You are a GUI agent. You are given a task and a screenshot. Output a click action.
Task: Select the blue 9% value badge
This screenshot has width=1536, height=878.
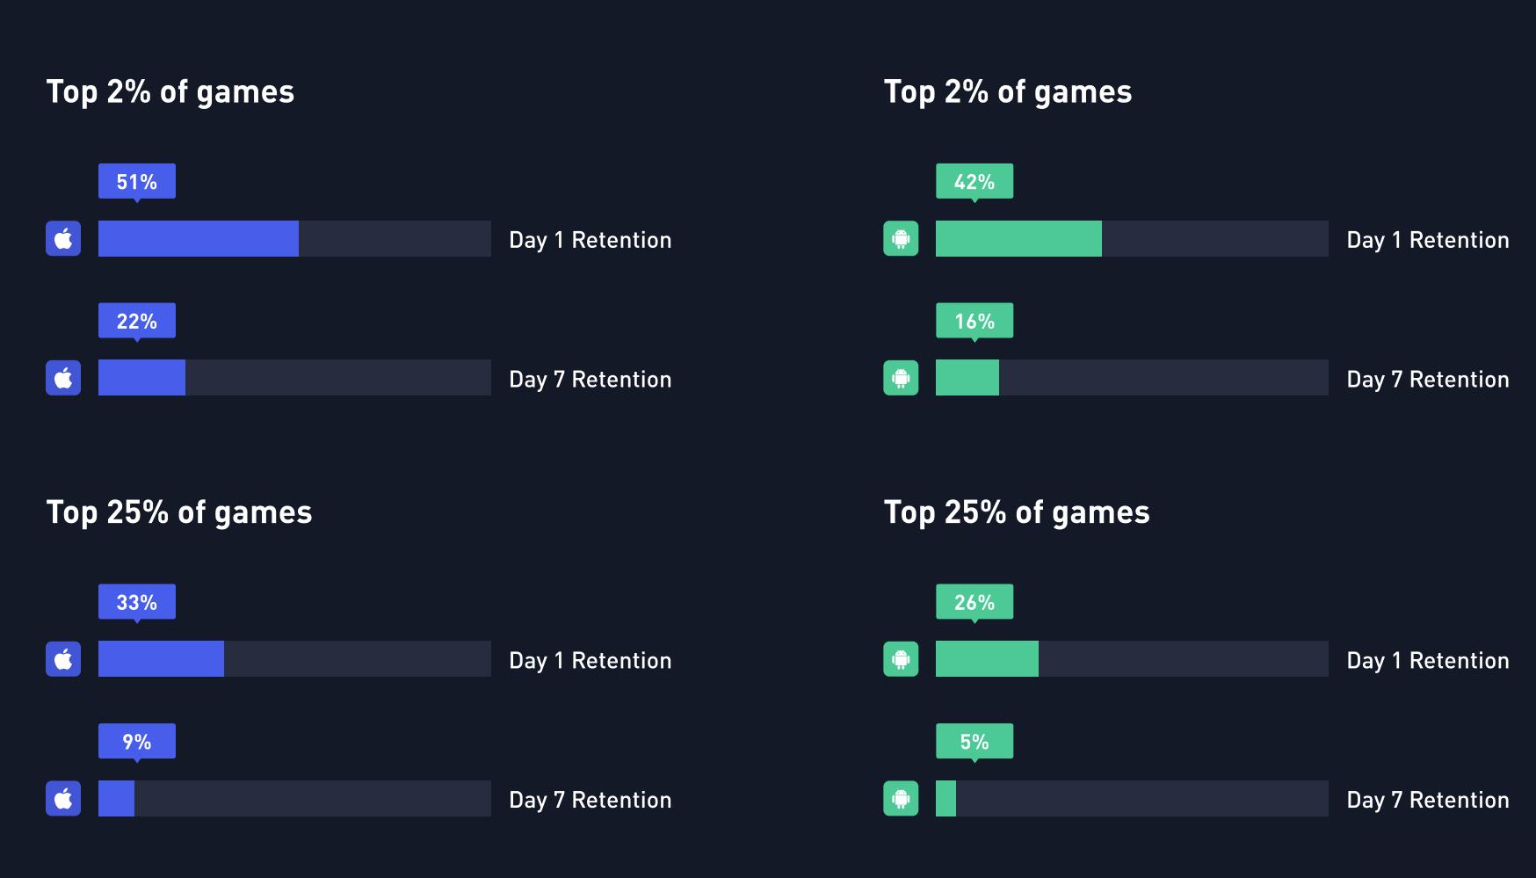tap(137, 741)
